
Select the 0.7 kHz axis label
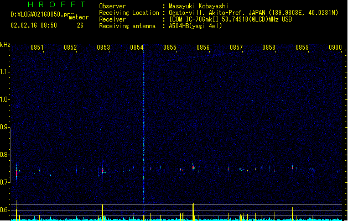coord(4,182)
